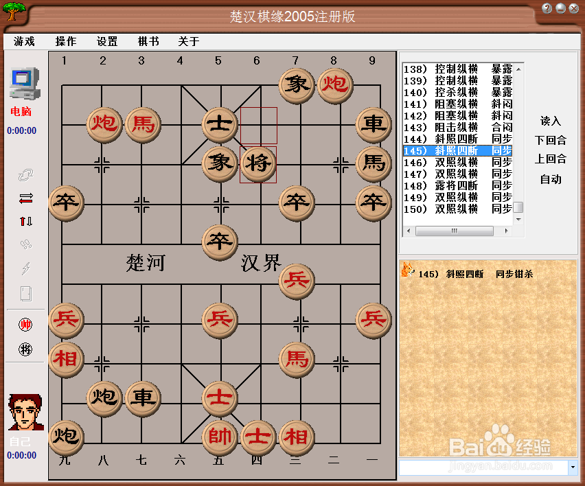Click the horizontal swap arrows icon
This screenshot has width=585, height=486.
click(25, 198)
